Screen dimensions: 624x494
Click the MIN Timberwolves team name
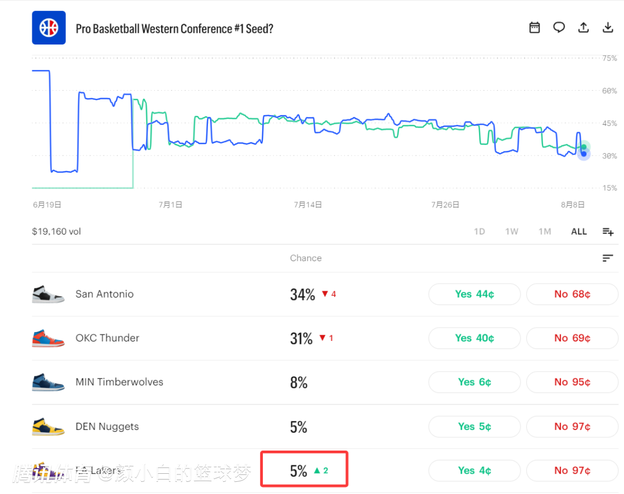(x=120, y=382)
